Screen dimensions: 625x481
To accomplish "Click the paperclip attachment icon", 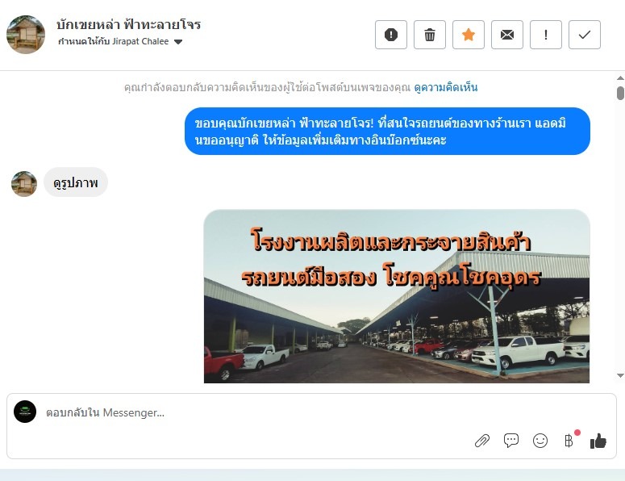I will pos(482,441).
